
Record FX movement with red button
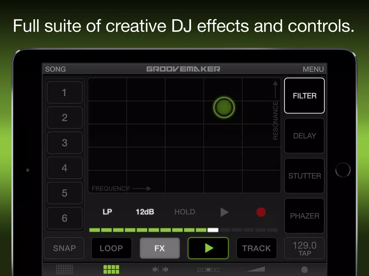coord(261,212)
